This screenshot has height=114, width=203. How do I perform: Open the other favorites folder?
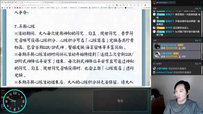[147, 8]
